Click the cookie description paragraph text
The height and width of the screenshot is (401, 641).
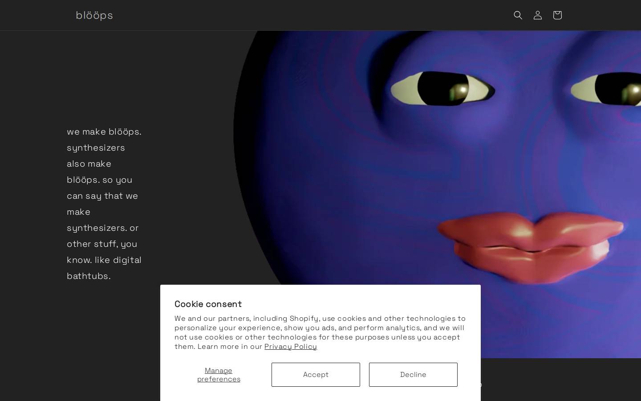coord(320,332)
